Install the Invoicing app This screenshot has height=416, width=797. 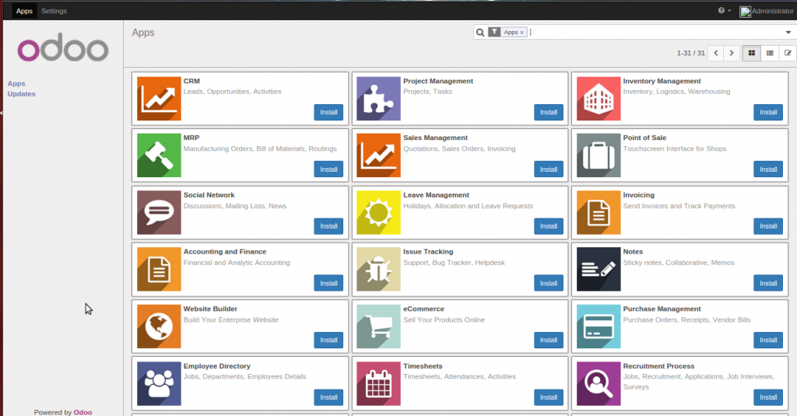tap(768, 226)
